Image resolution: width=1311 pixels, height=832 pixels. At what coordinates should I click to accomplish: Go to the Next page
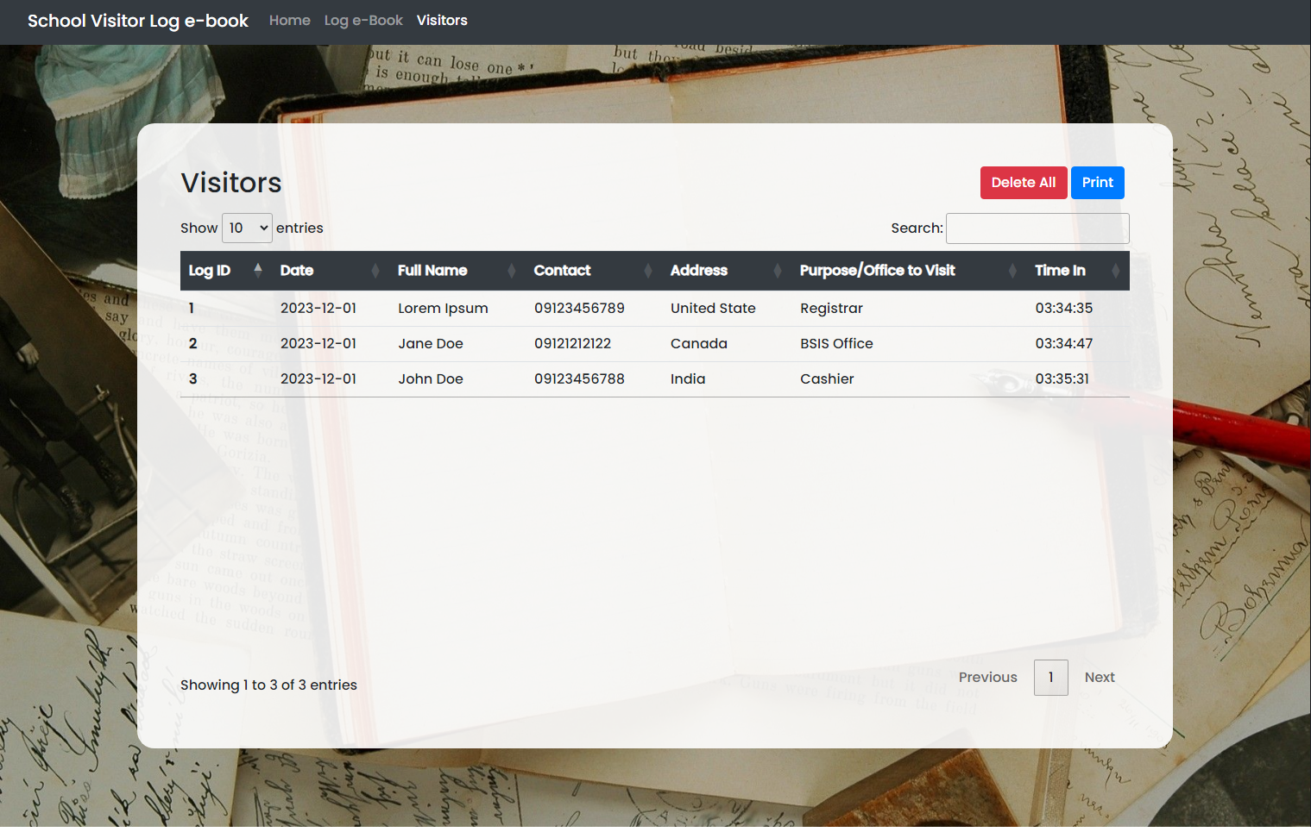(x=1099, y=678)
